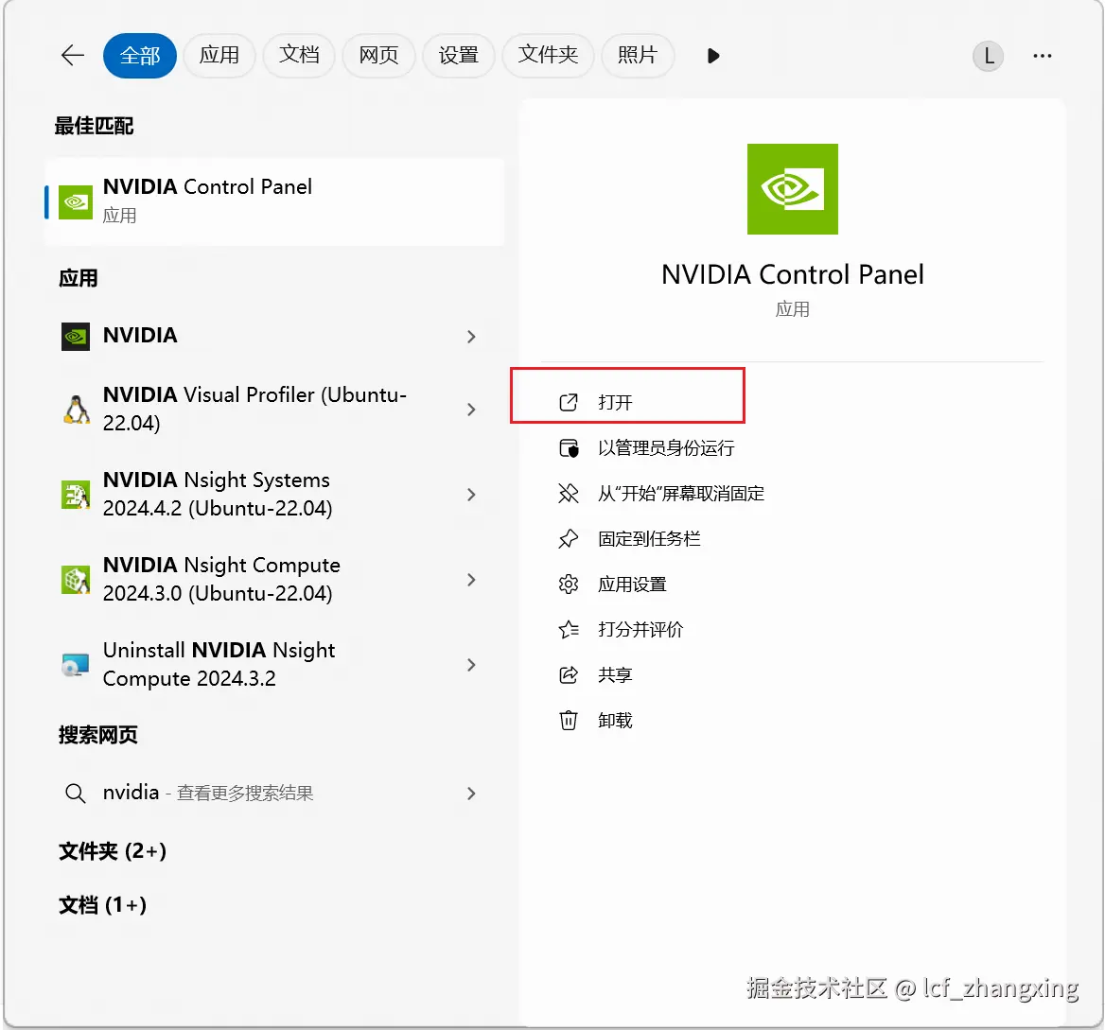Choose 固定到任务栏
The image size is (1105, 1030).
[x=649, y=539]
